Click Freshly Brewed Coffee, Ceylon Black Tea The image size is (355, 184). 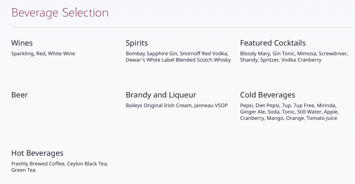[60, 164]
